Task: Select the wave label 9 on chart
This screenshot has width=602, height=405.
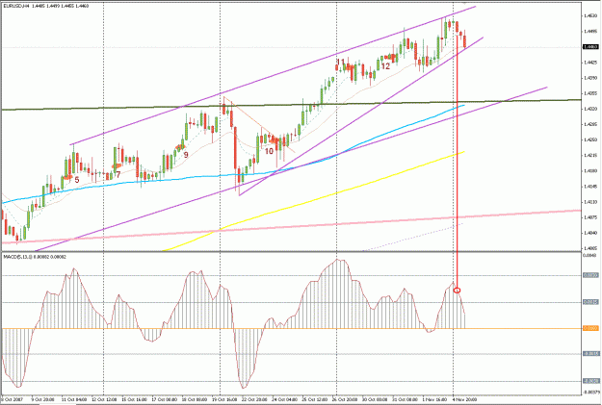Action: [186, 155]
